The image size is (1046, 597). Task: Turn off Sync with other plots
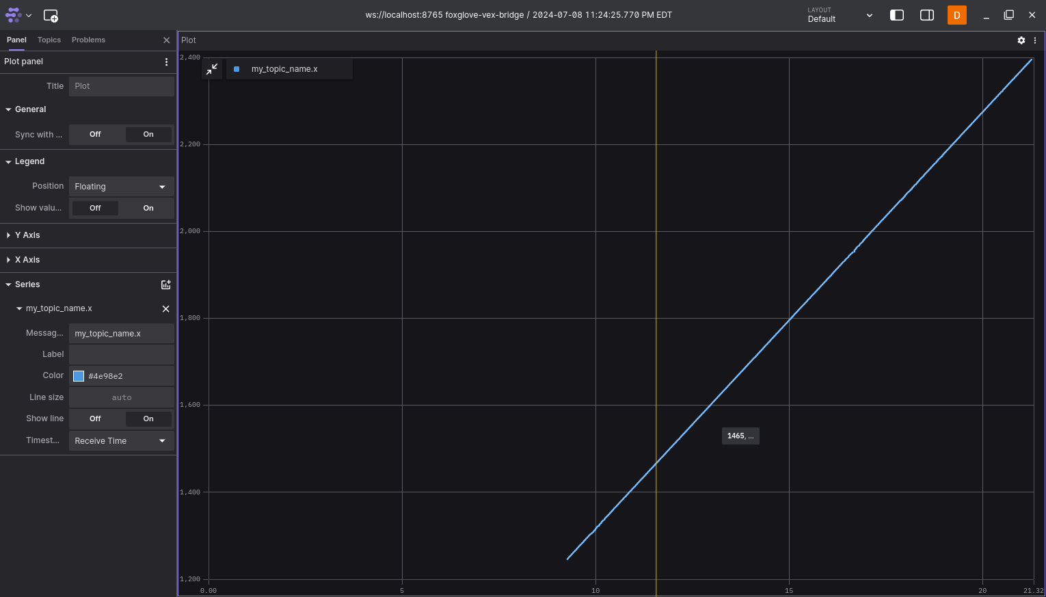point(96,135)
